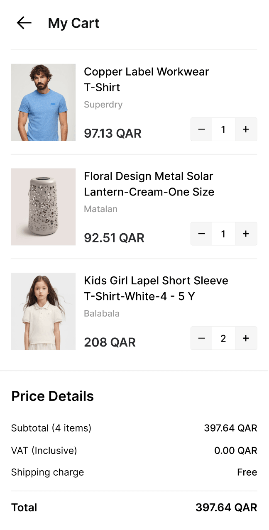Open Copper Label Workwear T-Shirt title
Viewport: 269px width, 530px height.
pos(146,79)
